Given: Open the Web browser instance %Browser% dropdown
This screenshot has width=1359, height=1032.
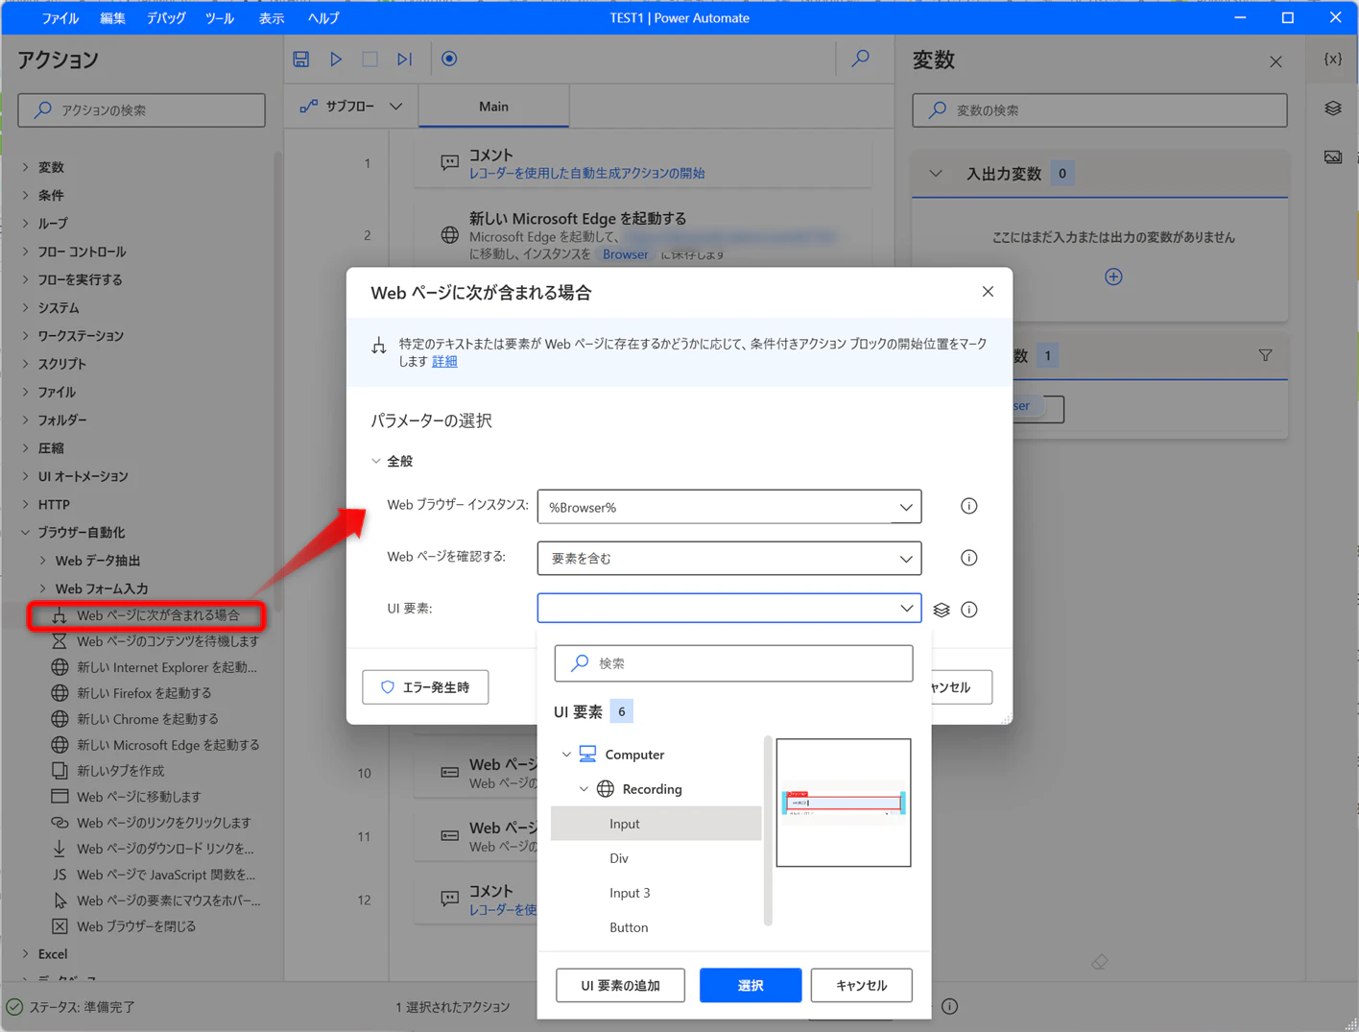Looking at the screenshot, I should [x=729, y=507].
